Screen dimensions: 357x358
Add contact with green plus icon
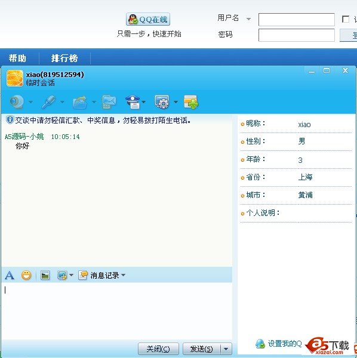(191, 102)
